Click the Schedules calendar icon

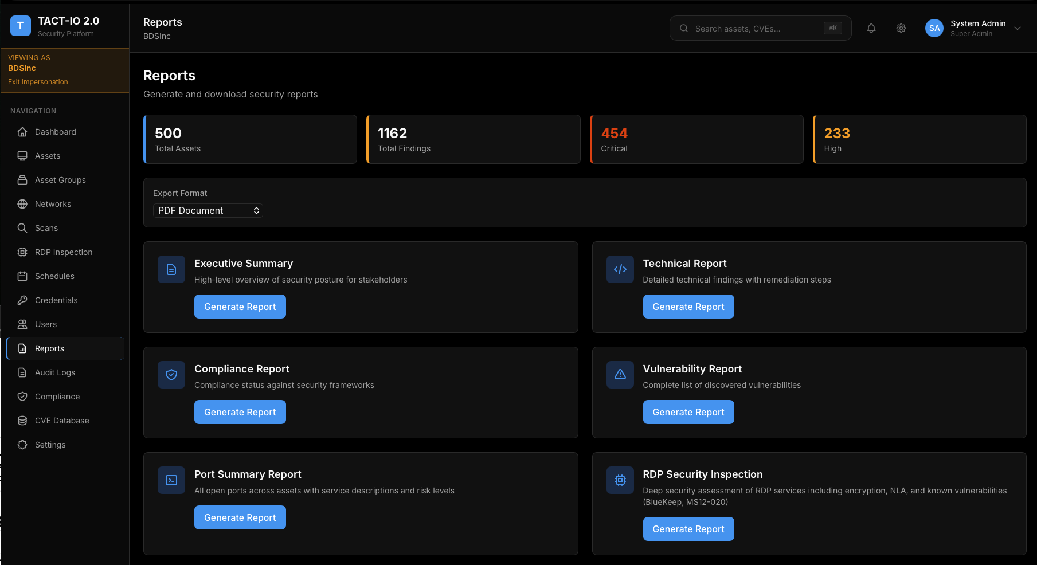click(x=22, y=276)
